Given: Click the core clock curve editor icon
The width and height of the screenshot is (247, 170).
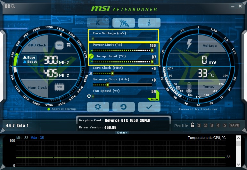Looking at the screenshot, I should tap(90, 73).
